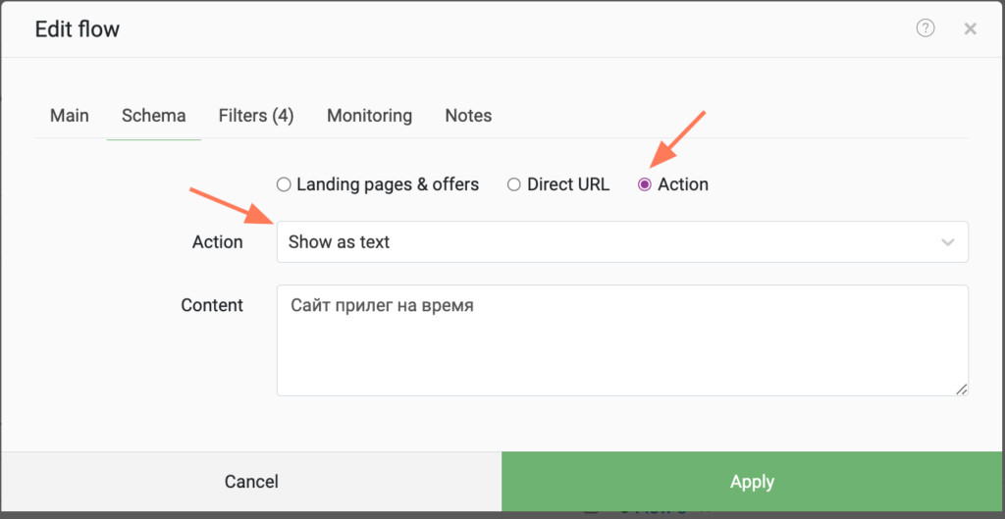
Task: Apply the flow changes
Action: (753, 481)
